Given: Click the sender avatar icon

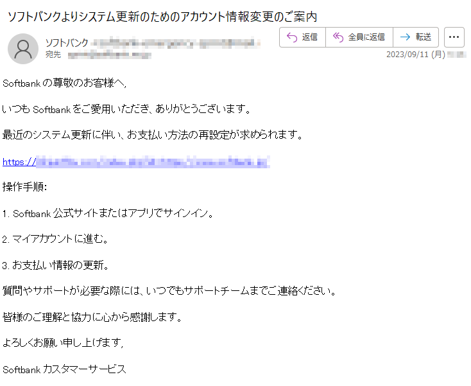Looking at the screenshot, I should click(x=23, y=49).
